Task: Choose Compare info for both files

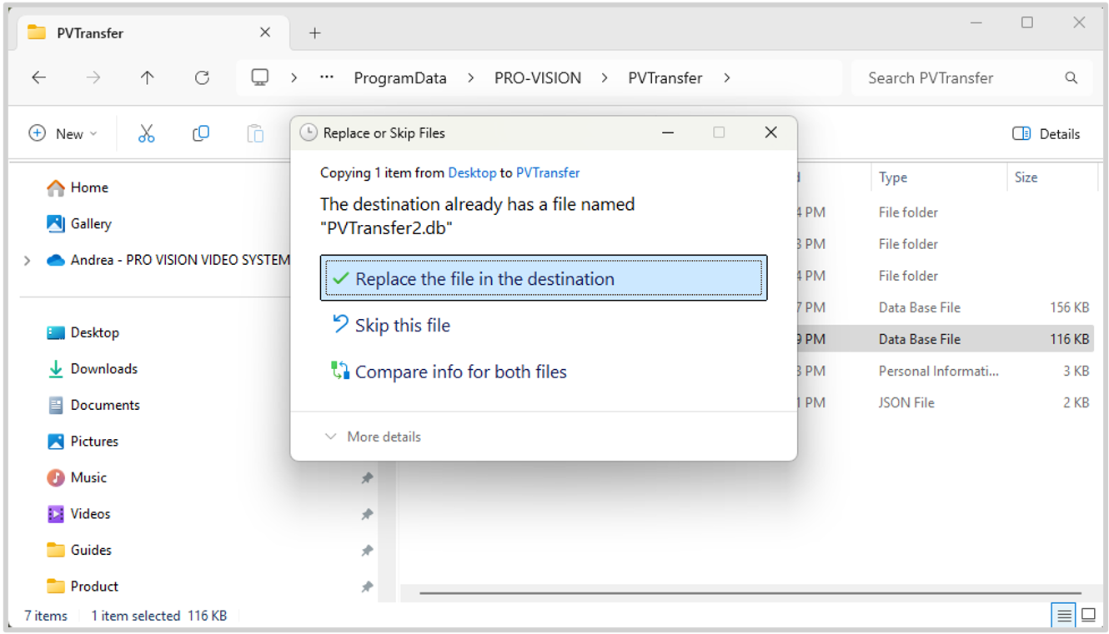Action: click(x=449, y=372)
